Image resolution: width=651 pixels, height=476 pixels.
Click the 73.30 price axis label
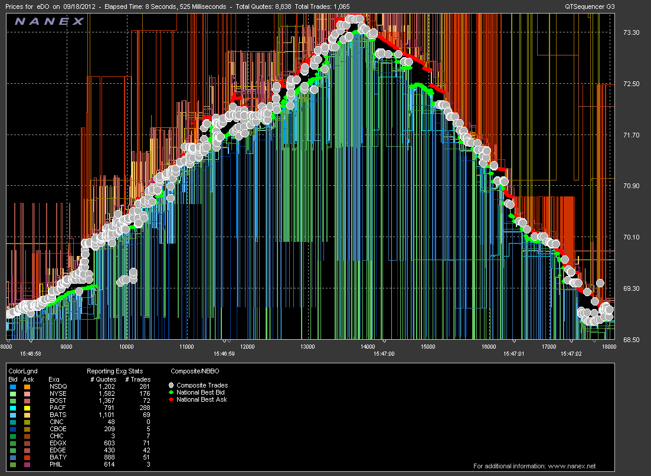[x=632, y=32]
